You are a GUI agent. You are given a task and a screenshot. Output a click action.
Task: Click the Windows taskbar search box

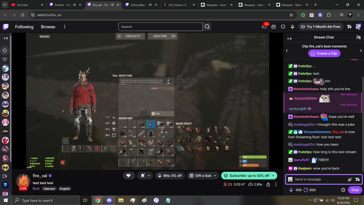[x=45, y=200]
